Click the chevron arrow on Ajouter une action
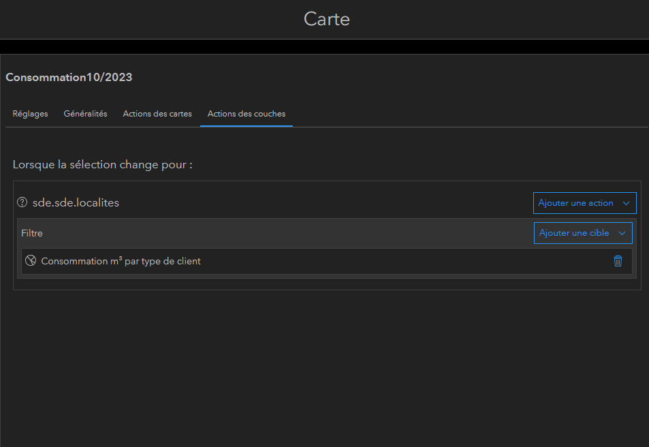 [626, 203]
